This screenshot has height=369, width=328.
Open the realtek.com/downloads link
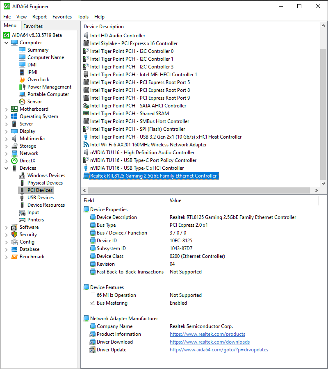(210, 342)
